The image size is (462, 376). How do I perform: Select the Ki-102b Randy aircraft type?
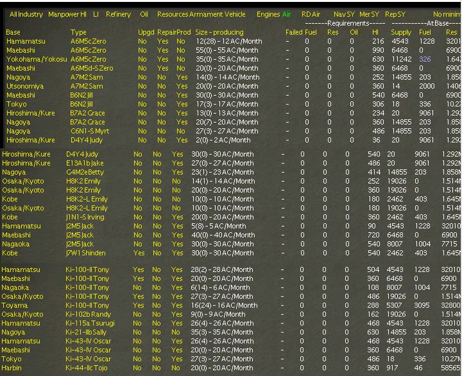point(88,314)
